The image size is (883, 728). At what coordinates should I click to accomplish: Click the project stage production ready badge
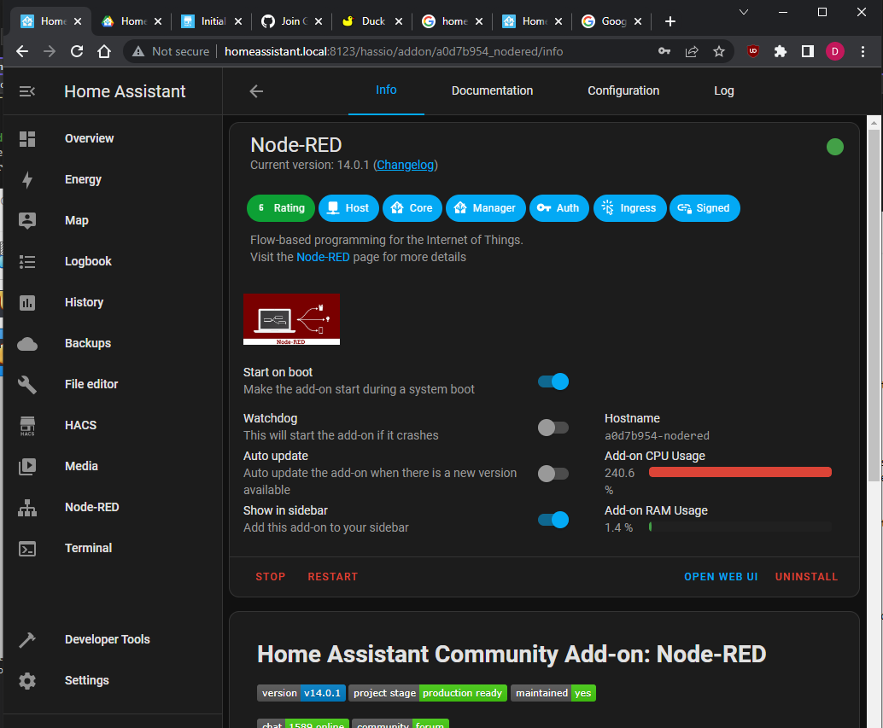click(x=428, y=693)
